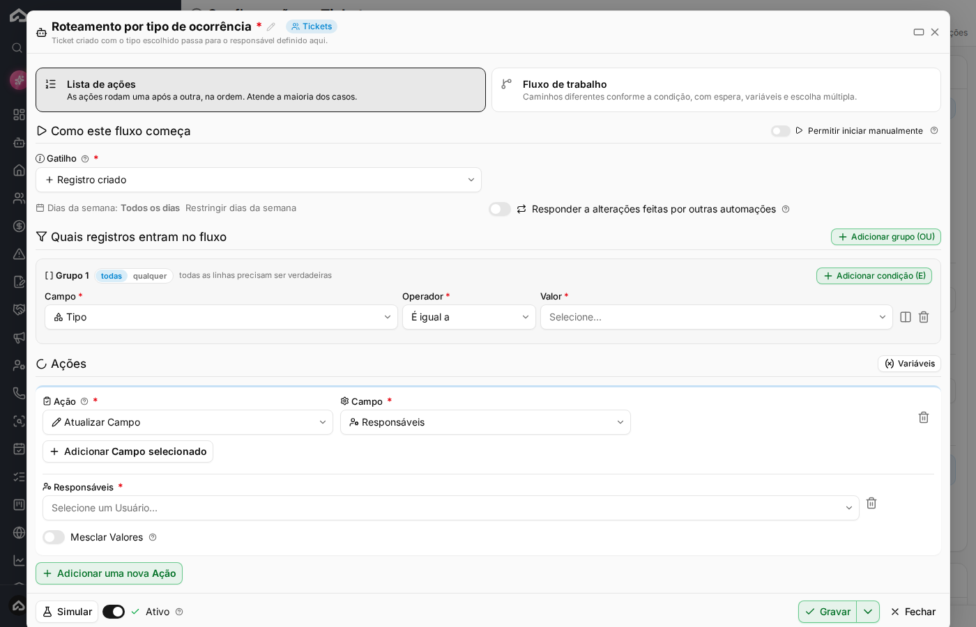
Task: Toggle Responder a alterações feitas por outras automações
Action: (x=500, y=209)
